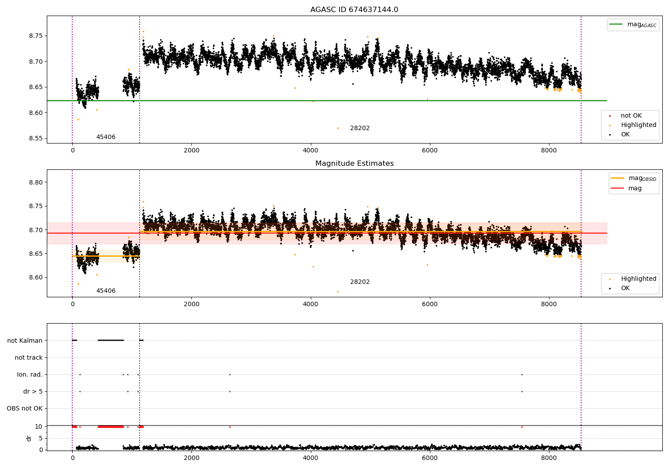Click the 5 tick on the dr axis

[41, 439]
